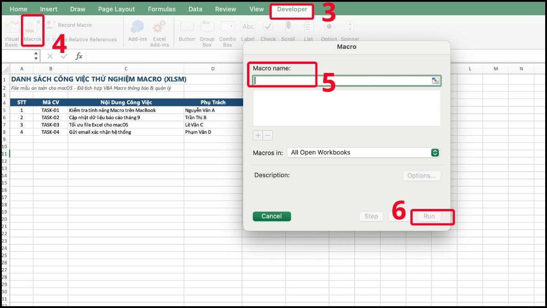Insert a Button form control
The width and height of the screenshot is (547, 308).
[x=187, y=31]
